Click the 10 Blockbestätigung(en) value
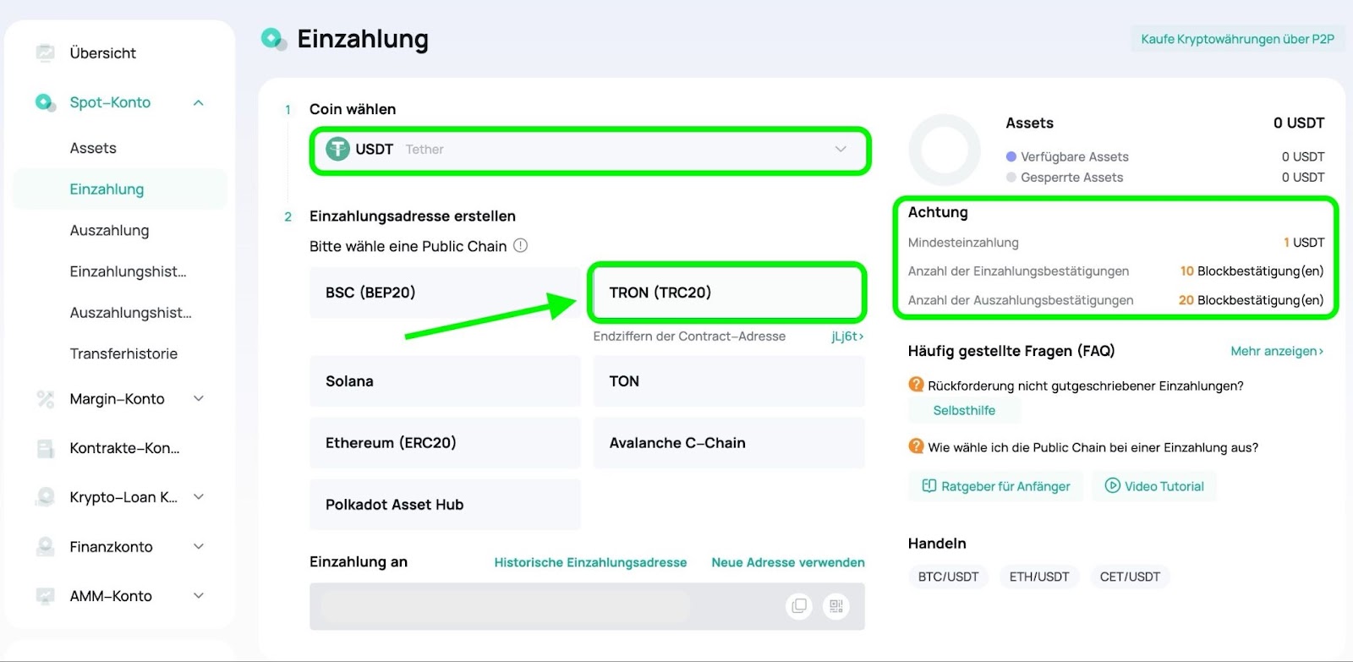 tap(1252, 271)
